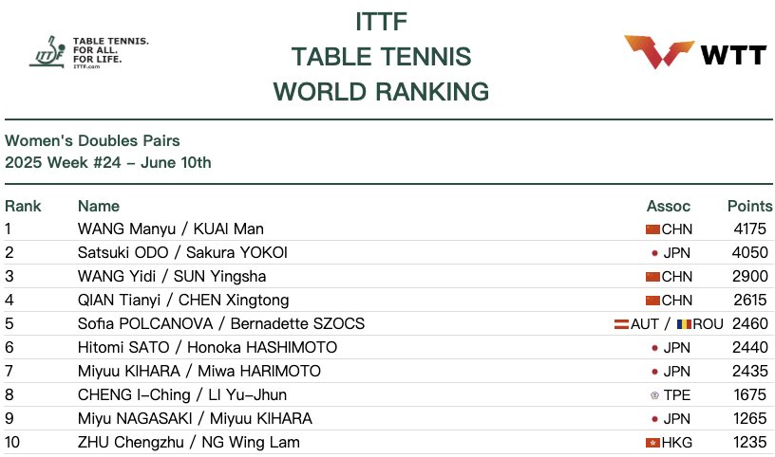The image size is (775, 457).
Task: Click Japan flag beside Satsuki ODO pair
Action: pos(654,253)
